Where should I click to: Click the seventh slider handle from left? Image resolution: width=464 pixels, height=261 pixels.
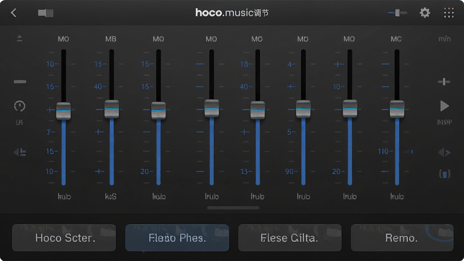coord(350,109)
